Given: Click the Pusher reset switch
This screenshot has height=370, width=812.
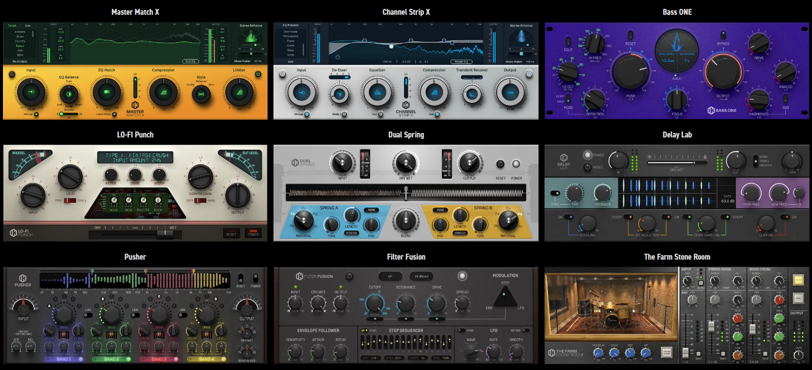Looking at the screenshot, I should click(240, 278).
